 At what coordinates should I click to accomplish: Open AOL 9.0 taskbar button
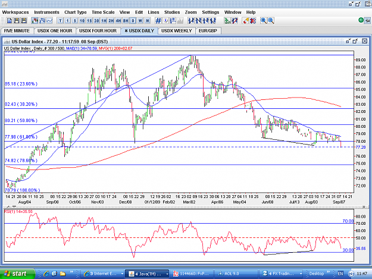tap(236, 274)
